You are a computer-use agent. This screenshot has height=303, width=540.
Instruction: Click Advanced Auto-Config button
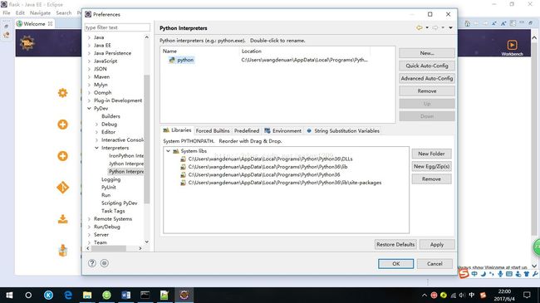pos(427,78)
